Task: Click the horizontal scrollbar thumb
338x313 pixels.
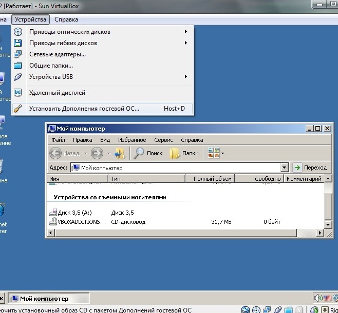Action: [176, 233]
